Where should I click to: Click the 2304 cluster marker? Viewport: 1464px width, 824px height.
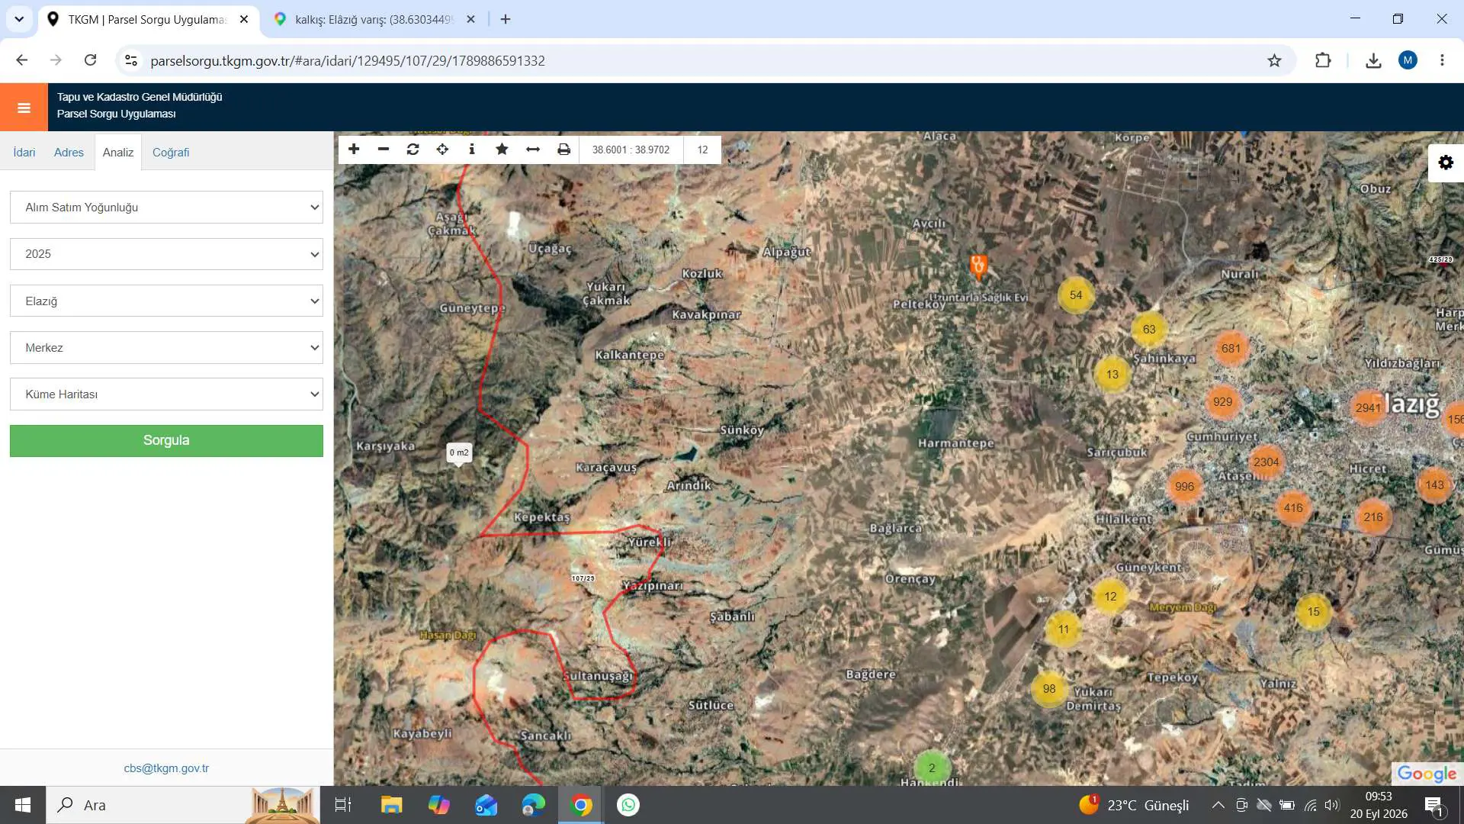point(1267,462)
